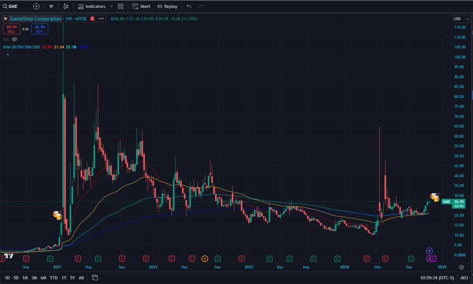Open the go-to-date calendar icon
Screen dimensions: 473x284
pyautogui.click(x=94, y=278)
